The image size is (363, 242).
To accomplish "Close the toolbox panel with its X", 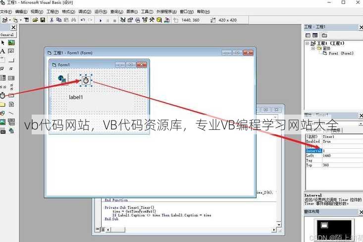I will pos(14,28).
